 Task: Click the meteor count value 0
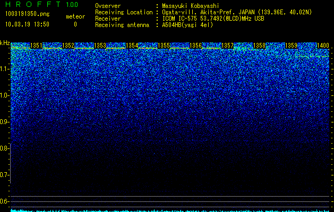[x=75, y=24]
